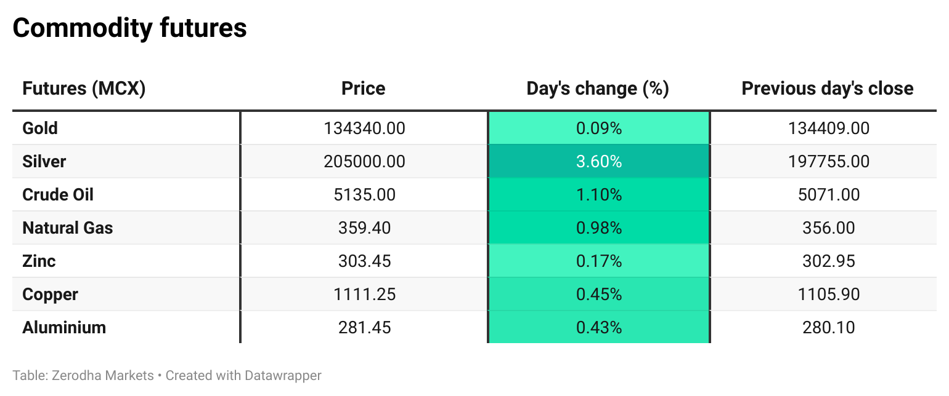Click the Crude Oil row label
Image resolution: width=949 pixels, height=396 pixels.
(x=58, y=195)
